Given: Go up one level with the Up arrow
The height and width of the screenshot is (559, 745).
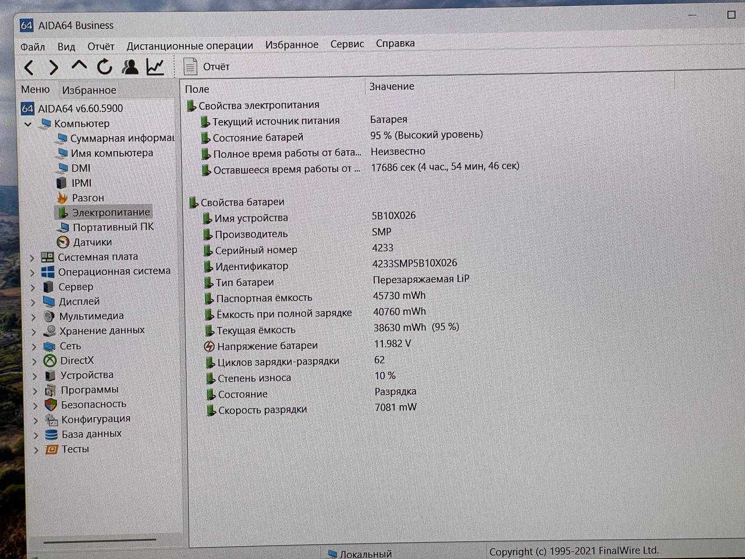Looking at the screenshot, I should [79, 66].
